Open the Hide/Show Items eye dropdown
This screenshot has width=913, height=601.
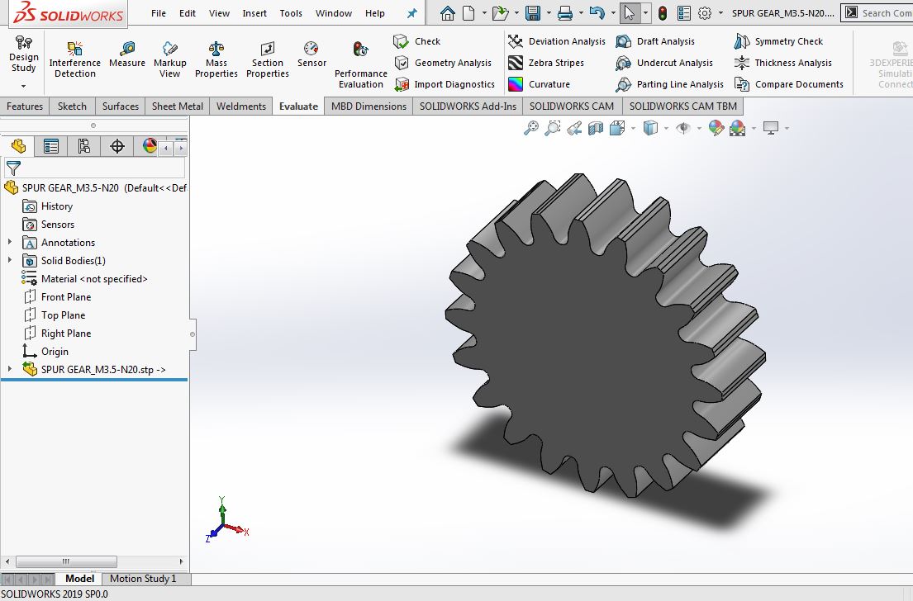(x=699, y=128)
